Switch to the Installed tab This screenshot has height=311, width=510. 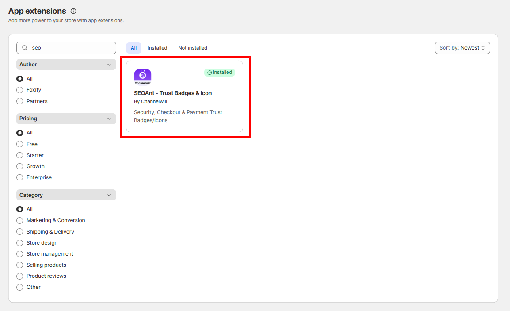tap(157, 48)
